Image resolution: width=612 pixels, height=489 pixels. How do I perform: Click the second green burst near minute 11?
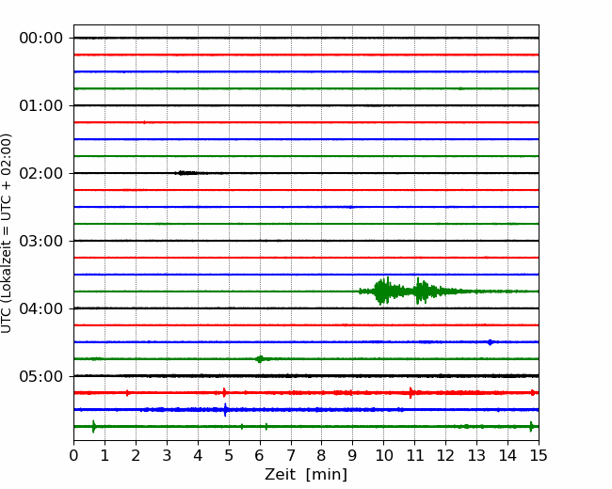(x=423, y=291)
